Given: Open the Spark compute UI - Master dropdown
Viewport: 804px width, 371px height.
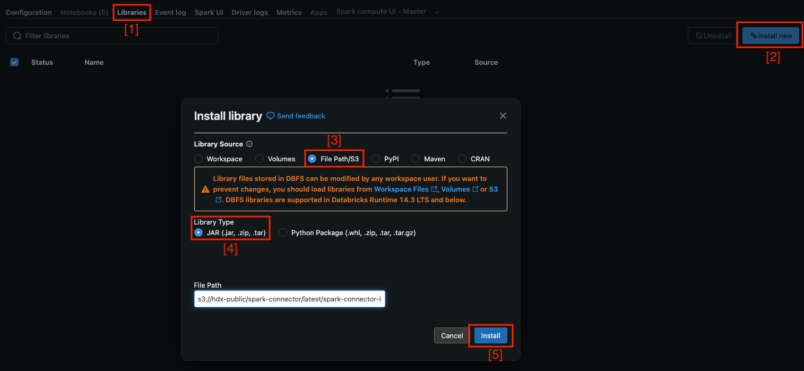Looking at the screenshot, I should (436, 11).
